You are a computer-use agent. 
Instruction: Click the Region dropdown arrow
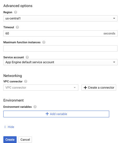point(114,18)
